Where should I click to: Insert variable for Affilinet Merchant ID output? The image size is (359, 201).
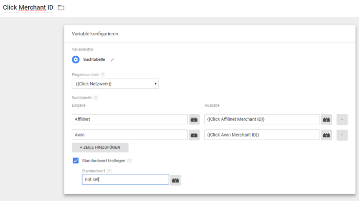pos(326,120)
